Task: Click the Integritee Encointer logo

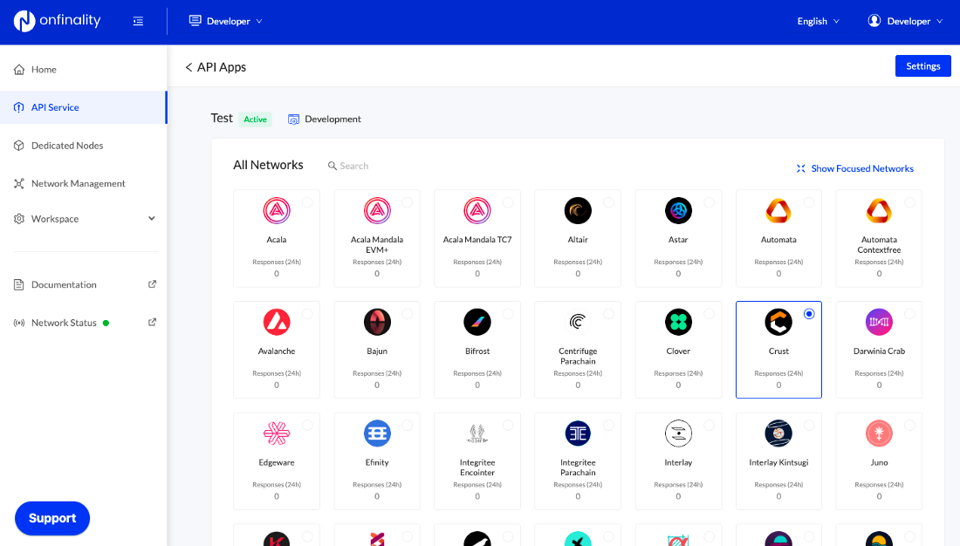Action: (477, 433)
